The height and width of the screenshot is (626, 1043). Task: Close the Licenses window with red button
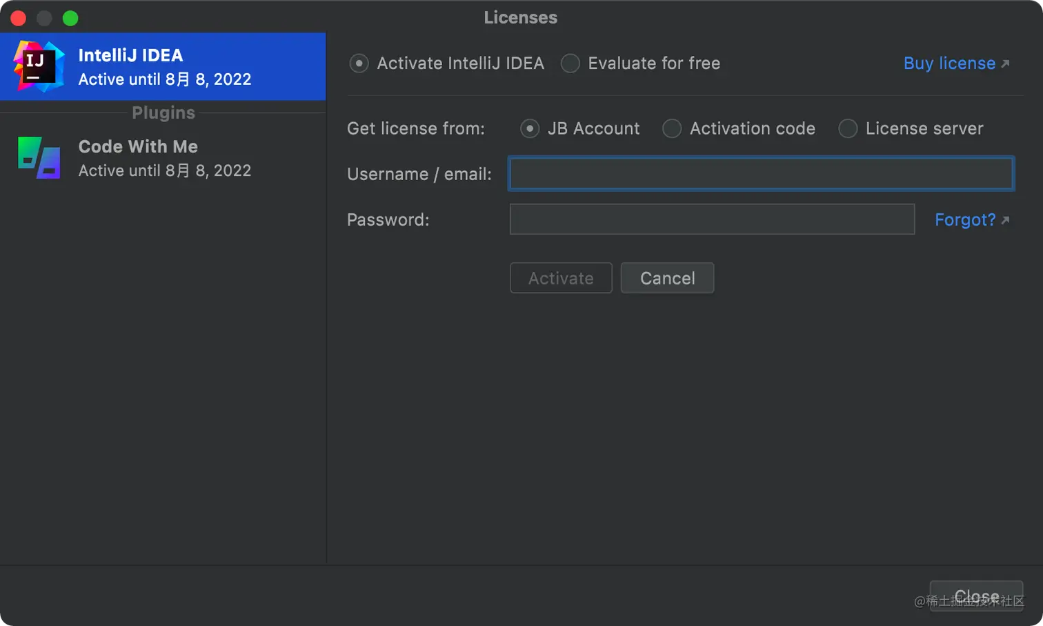pyautogui.click(x=19, y=18)
